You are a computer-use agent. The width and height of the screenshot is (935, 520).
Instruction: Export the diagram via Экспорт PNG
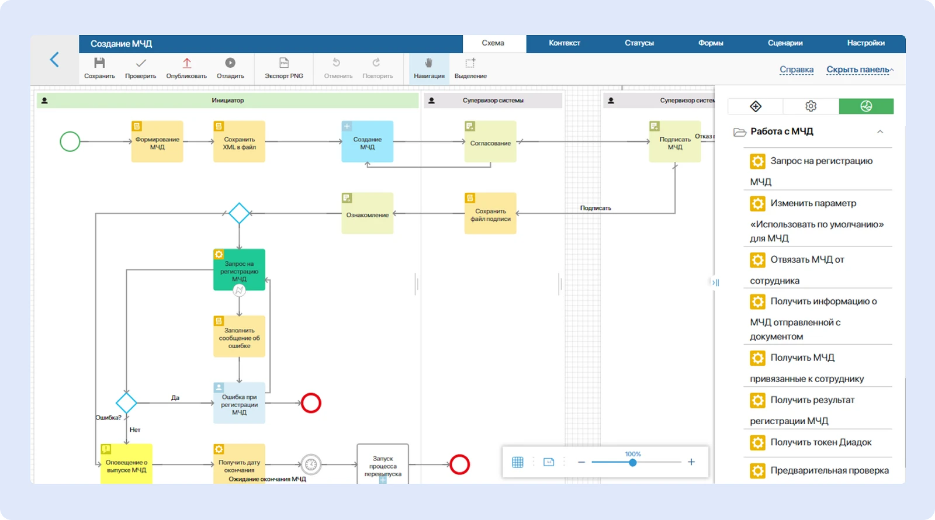pyautogui.click(x=284, y=63)
